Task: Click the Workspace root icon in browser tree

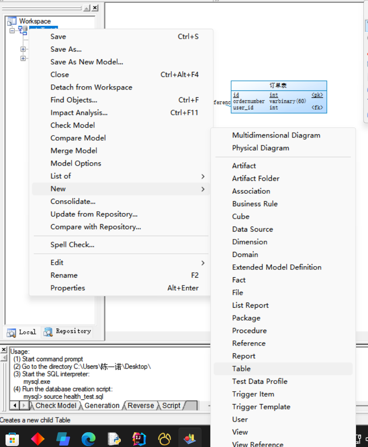Action: (x=12, y=21)
